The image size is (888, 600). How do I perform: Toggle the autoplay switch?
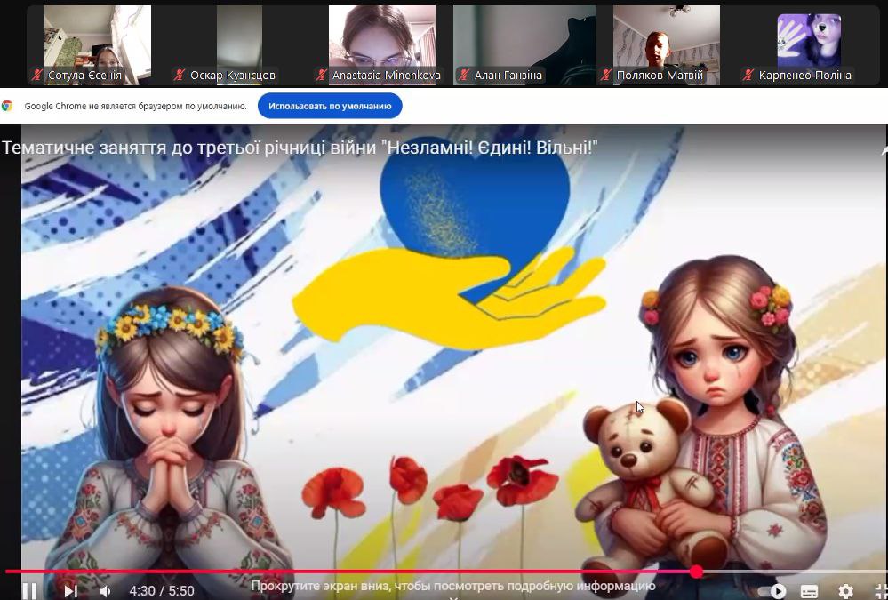(x=771, y=590)
